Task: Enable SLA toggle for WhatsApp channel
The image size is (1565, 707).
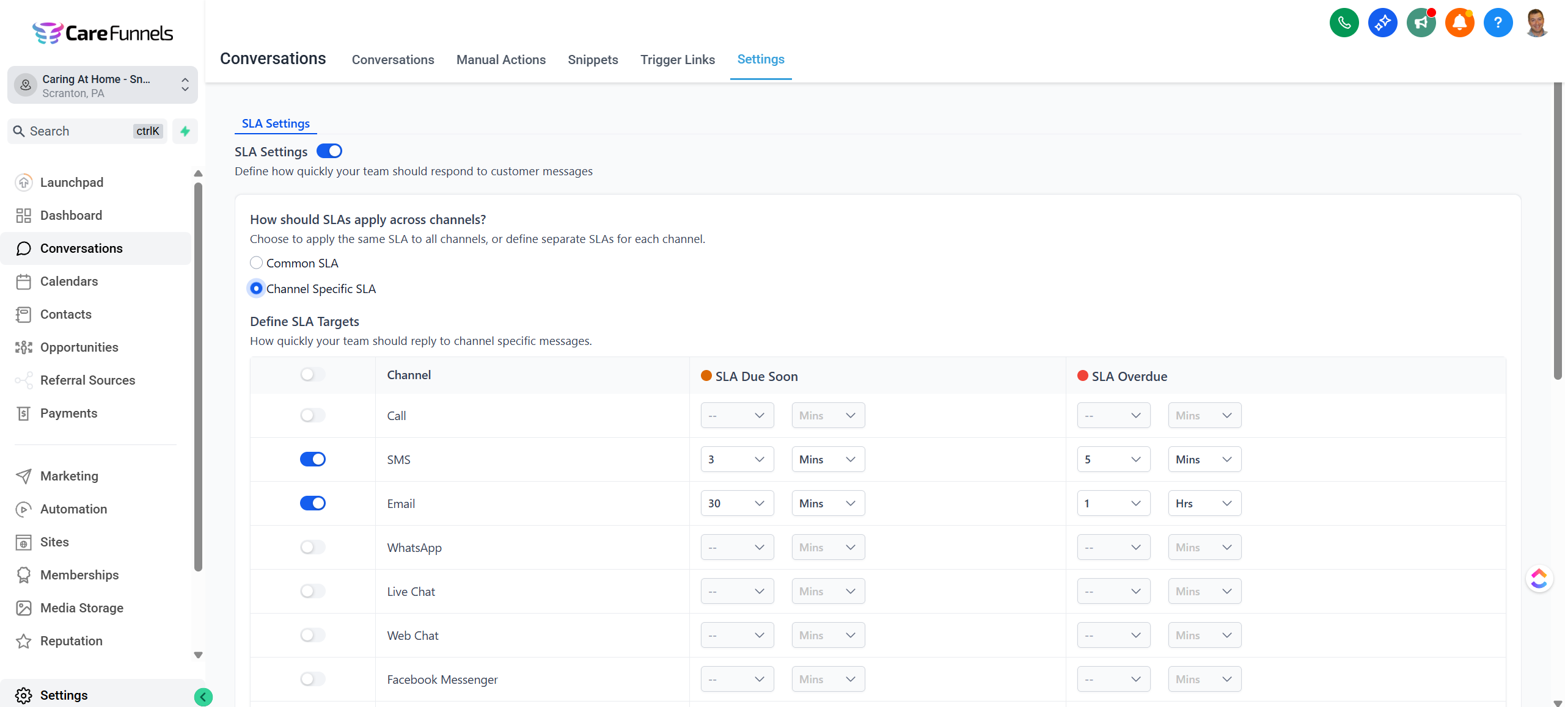Action: coord(312,547)
